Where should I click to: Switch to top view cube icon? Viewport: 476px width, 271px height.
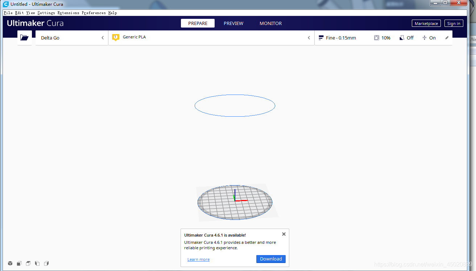pos(28,263)
